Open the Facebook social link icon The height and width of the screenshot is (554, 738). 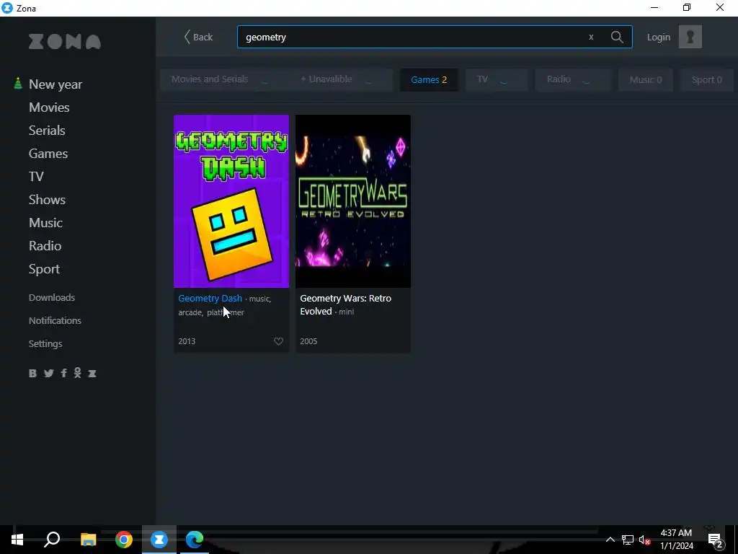click(x=63, y=373)
